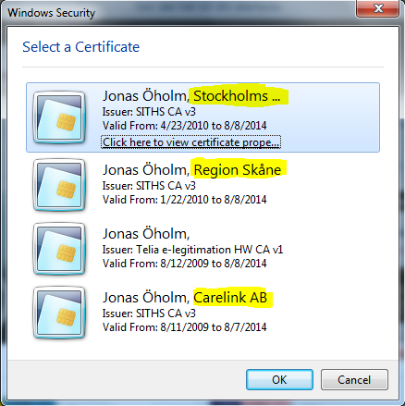Select the Stockholms certificate smart card icon
Viewport: 405px width, 406px height.
(59, 117)
